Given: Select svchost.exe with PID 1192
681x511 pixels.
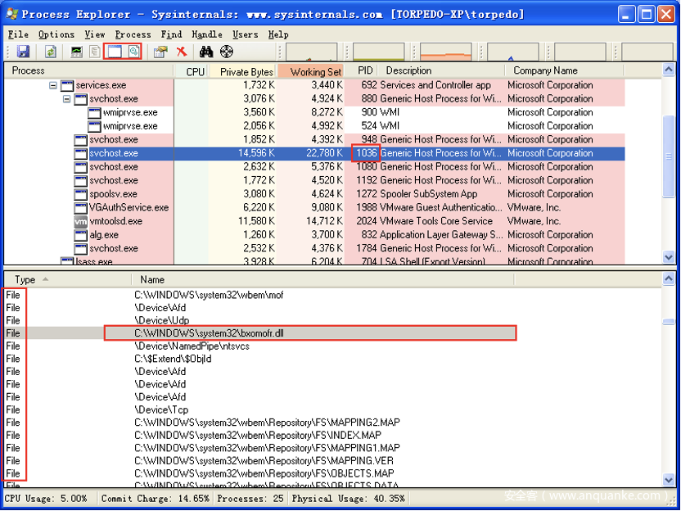Looking at the screenshot, I should (314, 180).
